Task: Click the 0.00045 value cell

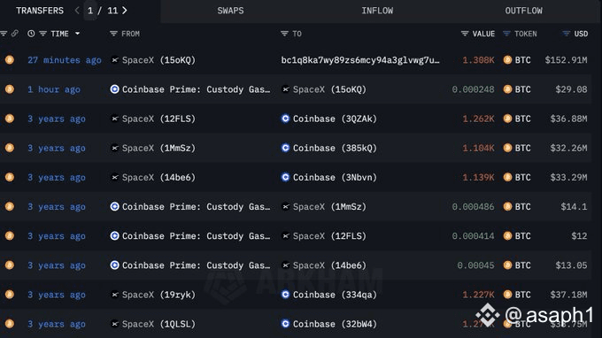Action: pyautogui.click(x=475, y=265)
